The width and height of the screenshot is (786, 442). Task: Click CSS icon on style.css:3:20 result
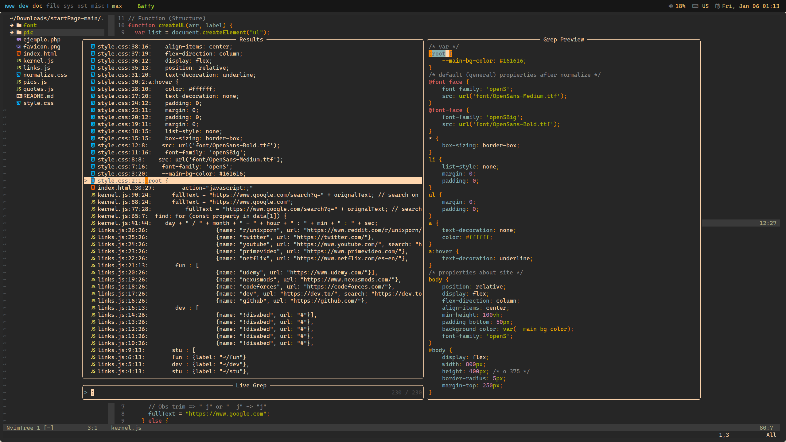click(x=93, y=174)
